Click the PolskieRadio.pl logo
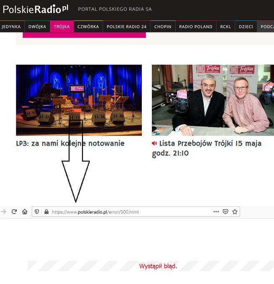This screenshot has width=274, height=284. point(36,9)
